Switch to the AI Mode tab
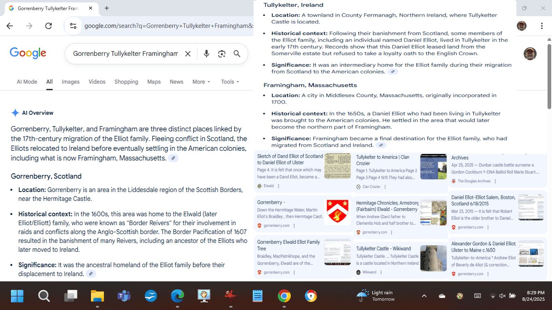The height and width of the screenshot is (310, 552). (x=27, y=82)
